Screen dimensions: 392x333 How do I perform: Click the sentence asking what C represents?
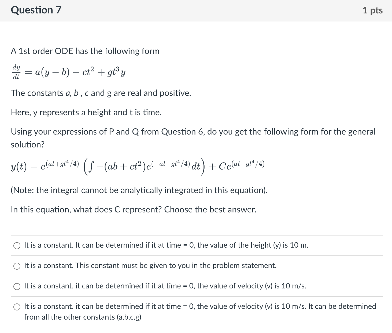134,210
